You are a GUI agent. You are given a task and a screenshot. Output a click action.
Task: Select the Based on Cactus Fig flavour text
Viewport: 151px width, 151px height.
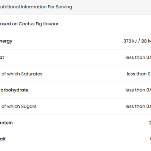(29, 24)
